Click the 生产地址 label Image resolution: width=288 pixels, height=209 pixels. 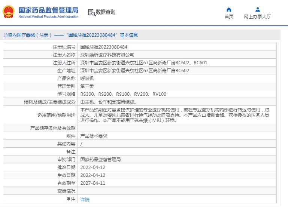(x=66, y=71)
